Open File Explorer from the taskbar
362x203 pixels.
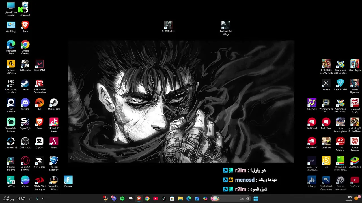coord(180,198)
